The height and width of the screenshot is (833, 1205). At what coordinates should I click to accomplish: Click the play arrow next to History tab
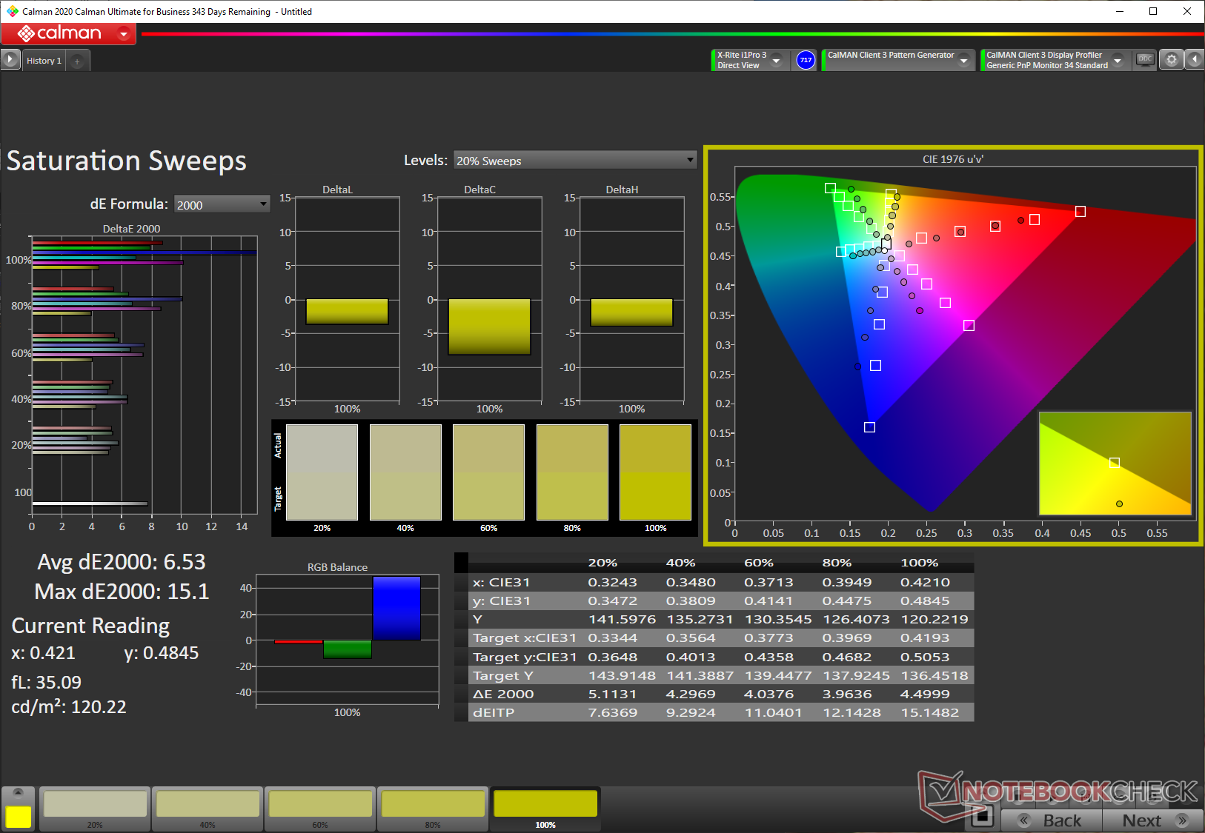(x=10, y=60)
